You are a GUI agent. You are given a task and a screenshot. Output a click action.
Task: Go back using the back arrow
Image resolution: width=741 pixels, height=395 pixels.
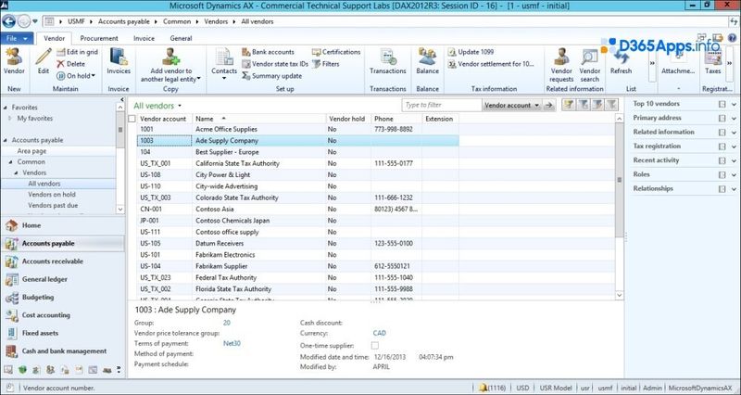[8, 21]
